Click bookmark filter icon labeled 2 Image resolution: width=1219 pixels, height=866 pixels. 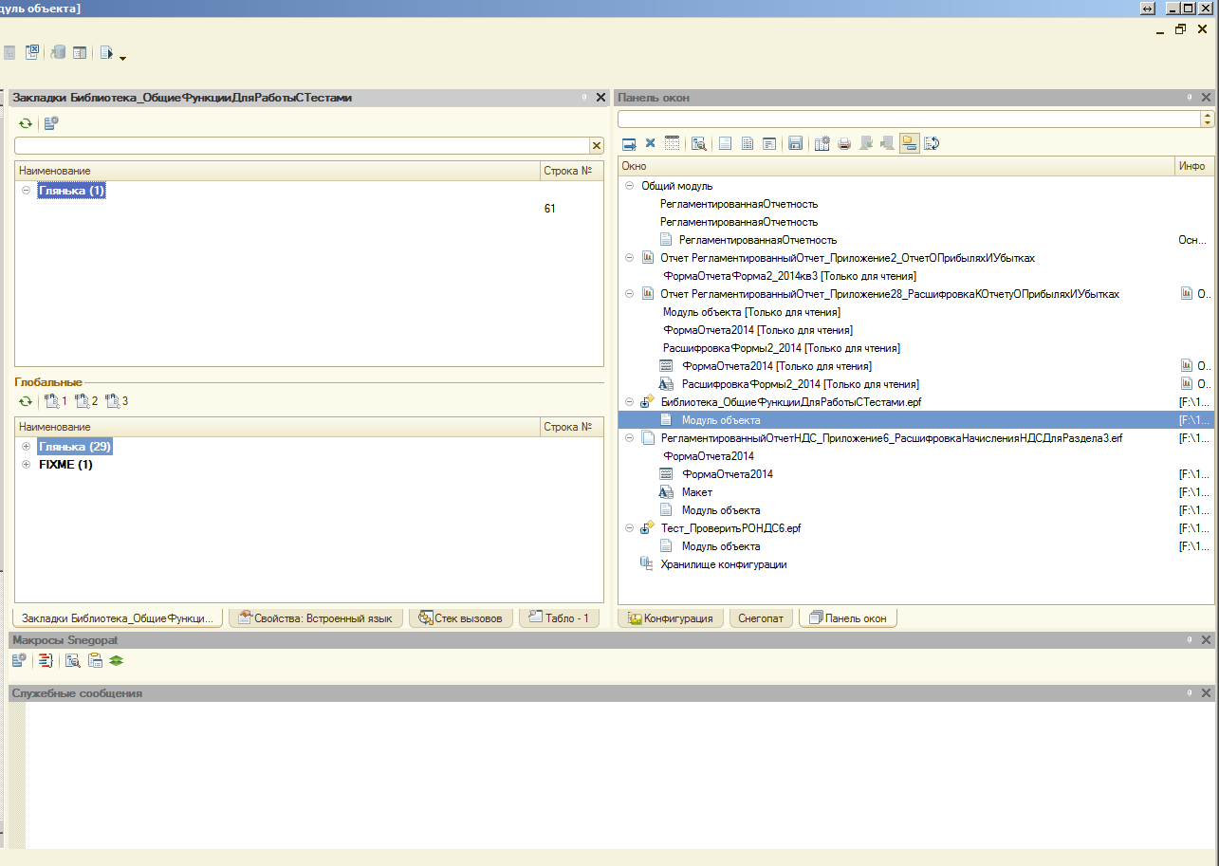click(86, 401)
